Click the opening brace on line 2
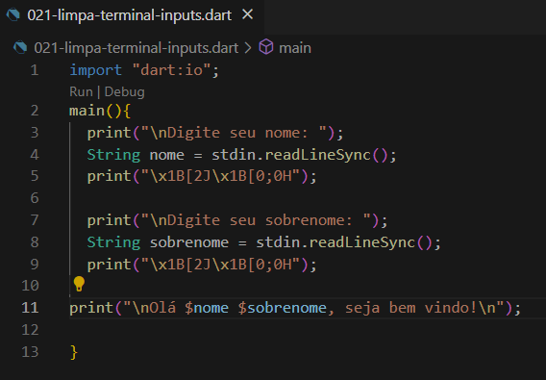Screen dimensions: 546x380 (x=126, y=111)
